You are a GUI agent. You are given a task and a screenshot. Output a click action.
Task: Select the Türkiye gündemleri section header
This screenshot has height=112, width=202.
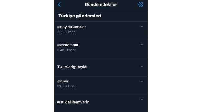[x=80, y=16]
